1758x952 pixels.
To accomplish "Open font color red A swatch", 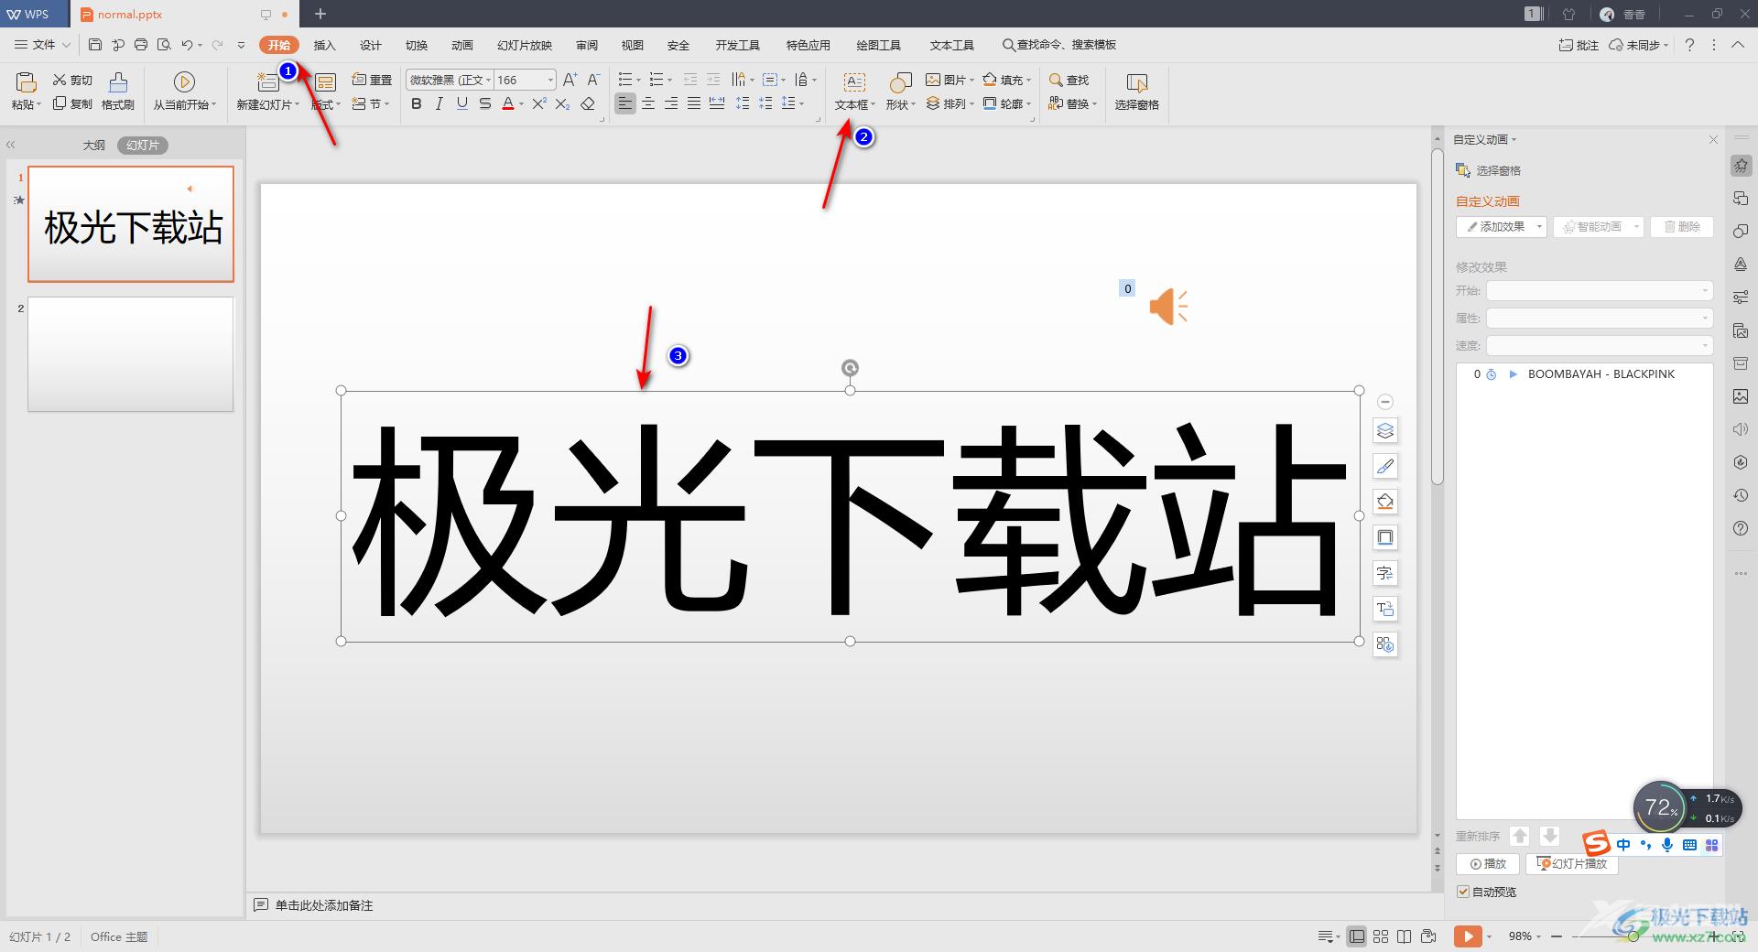I will click(x=508, y=103).
